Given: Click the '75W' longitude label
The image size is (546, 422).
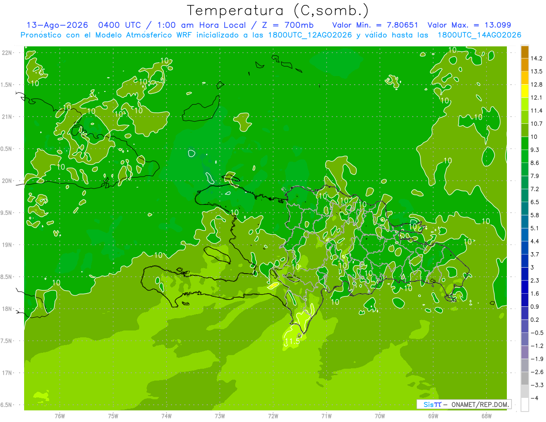Looking at the screenshot, I should click(113, 416).
